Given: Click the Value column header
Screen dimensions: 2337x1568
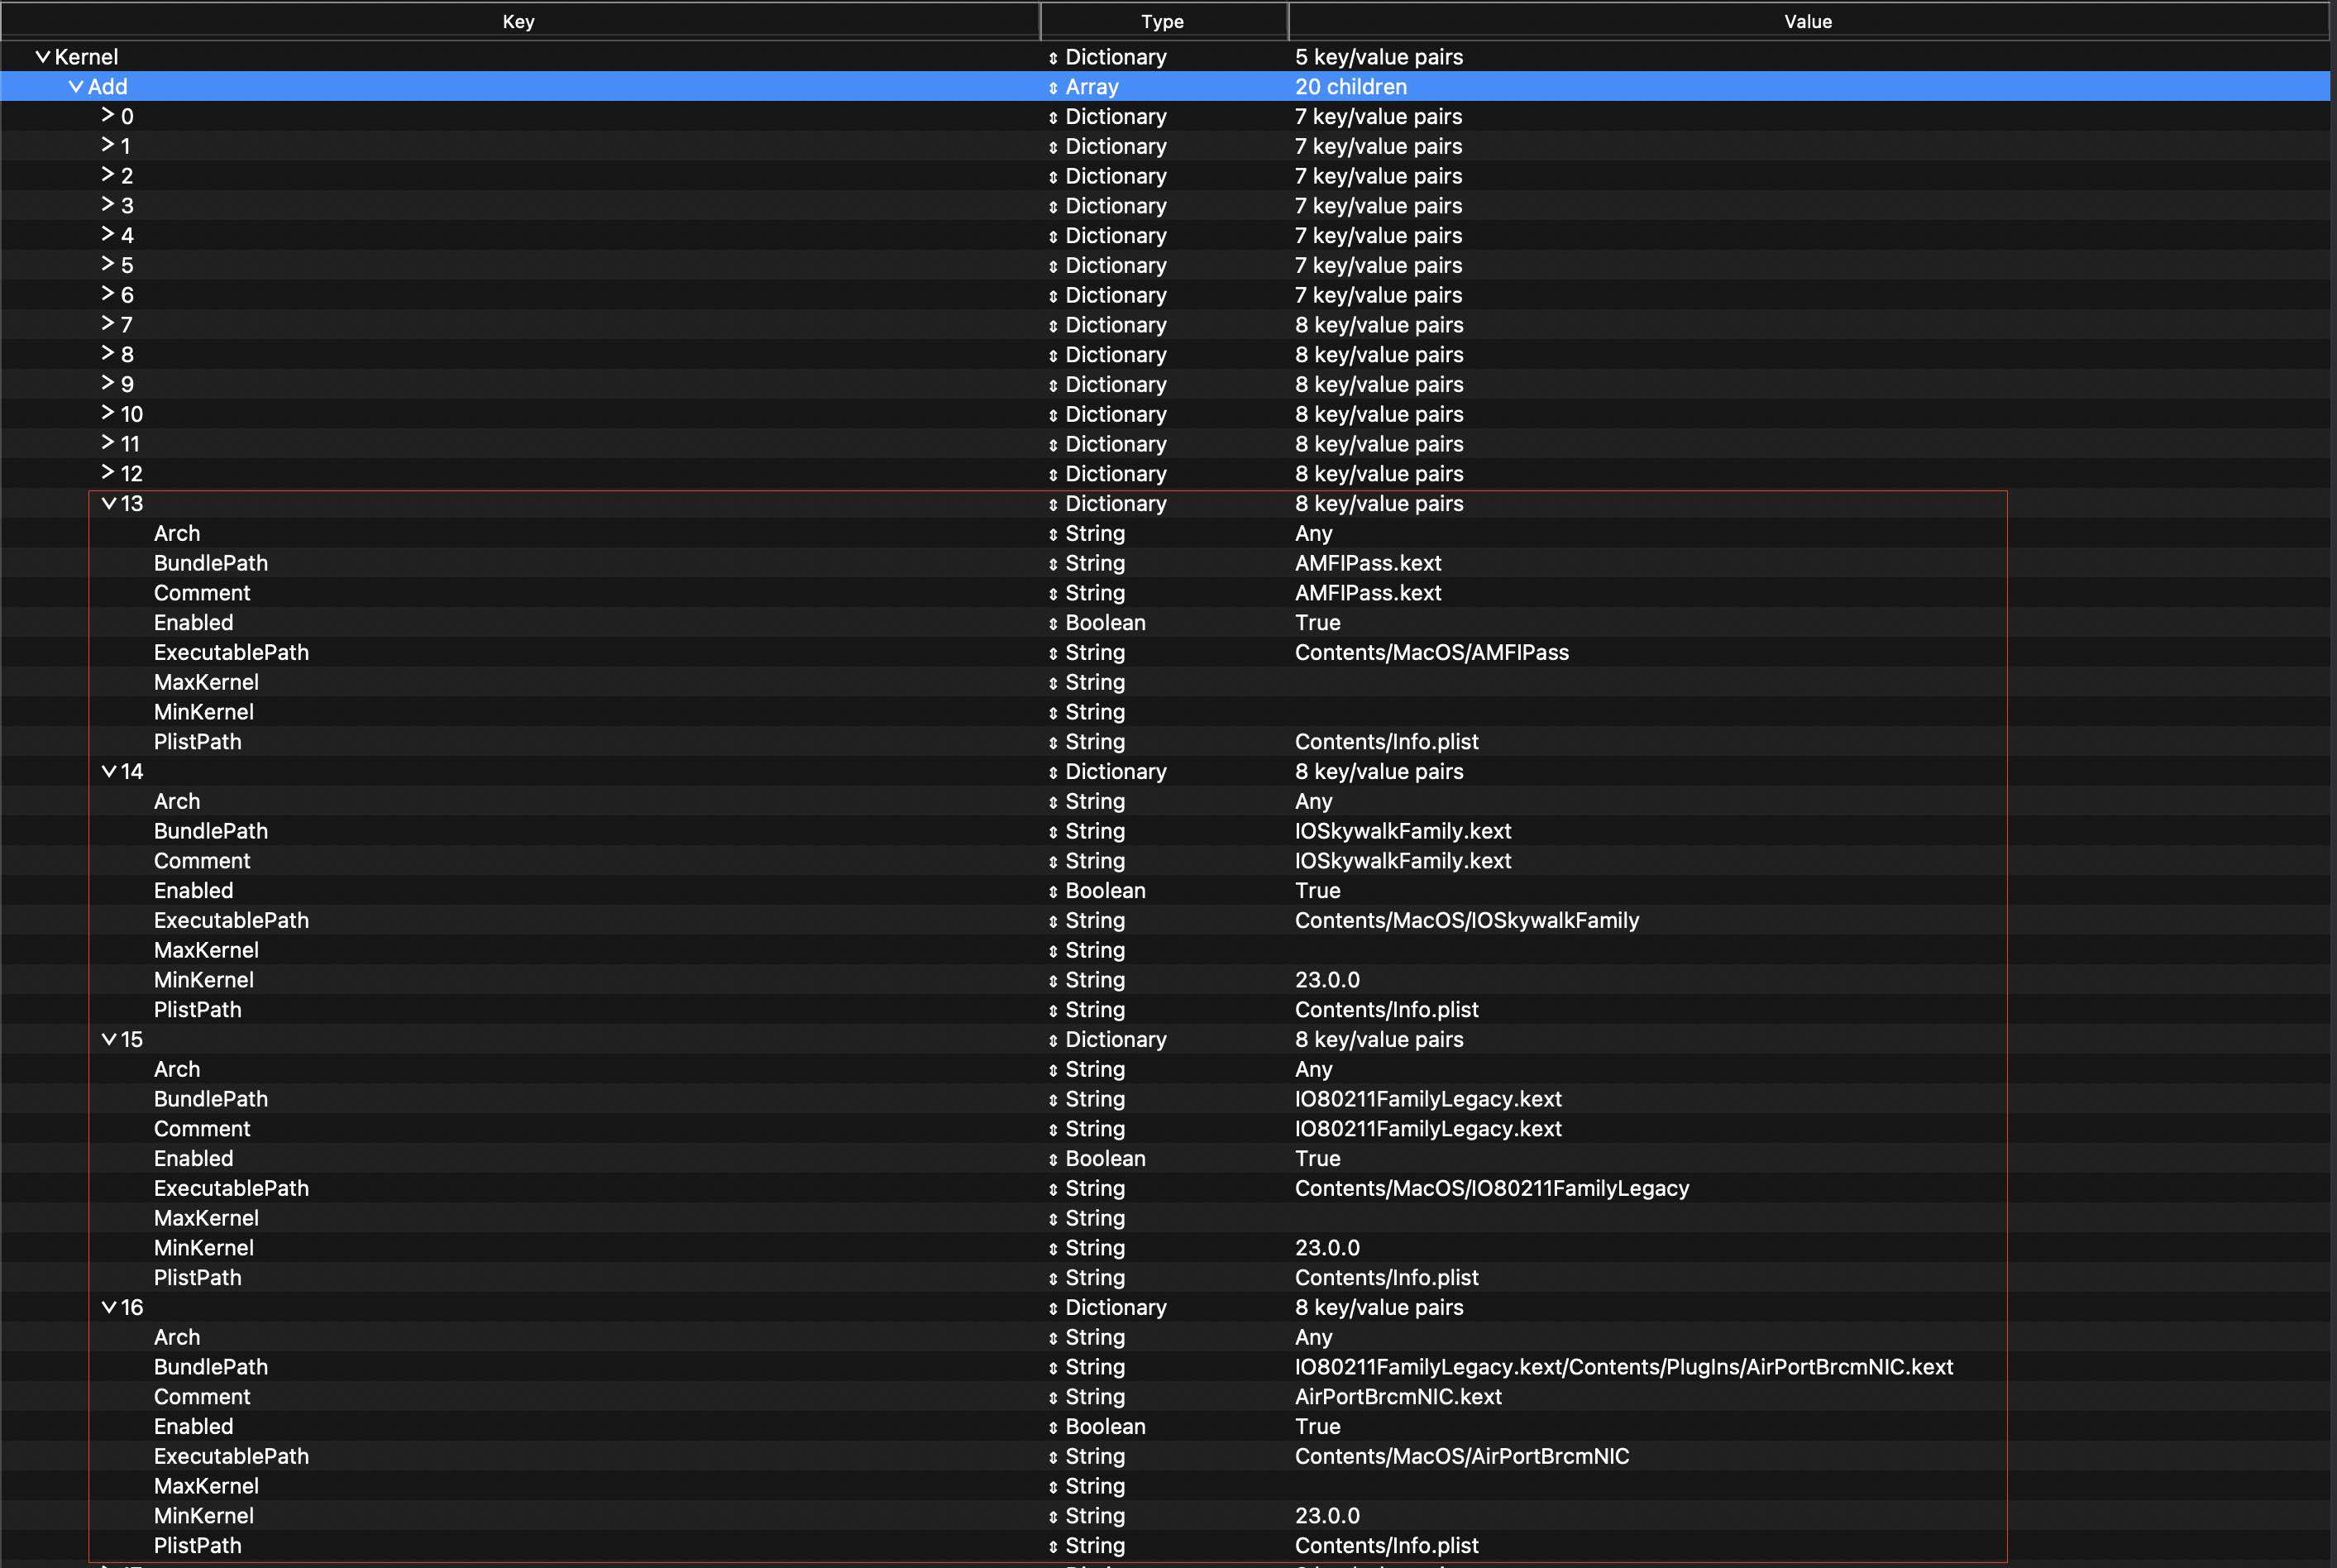Looking at the screenshot, I should pos(1807,21).
